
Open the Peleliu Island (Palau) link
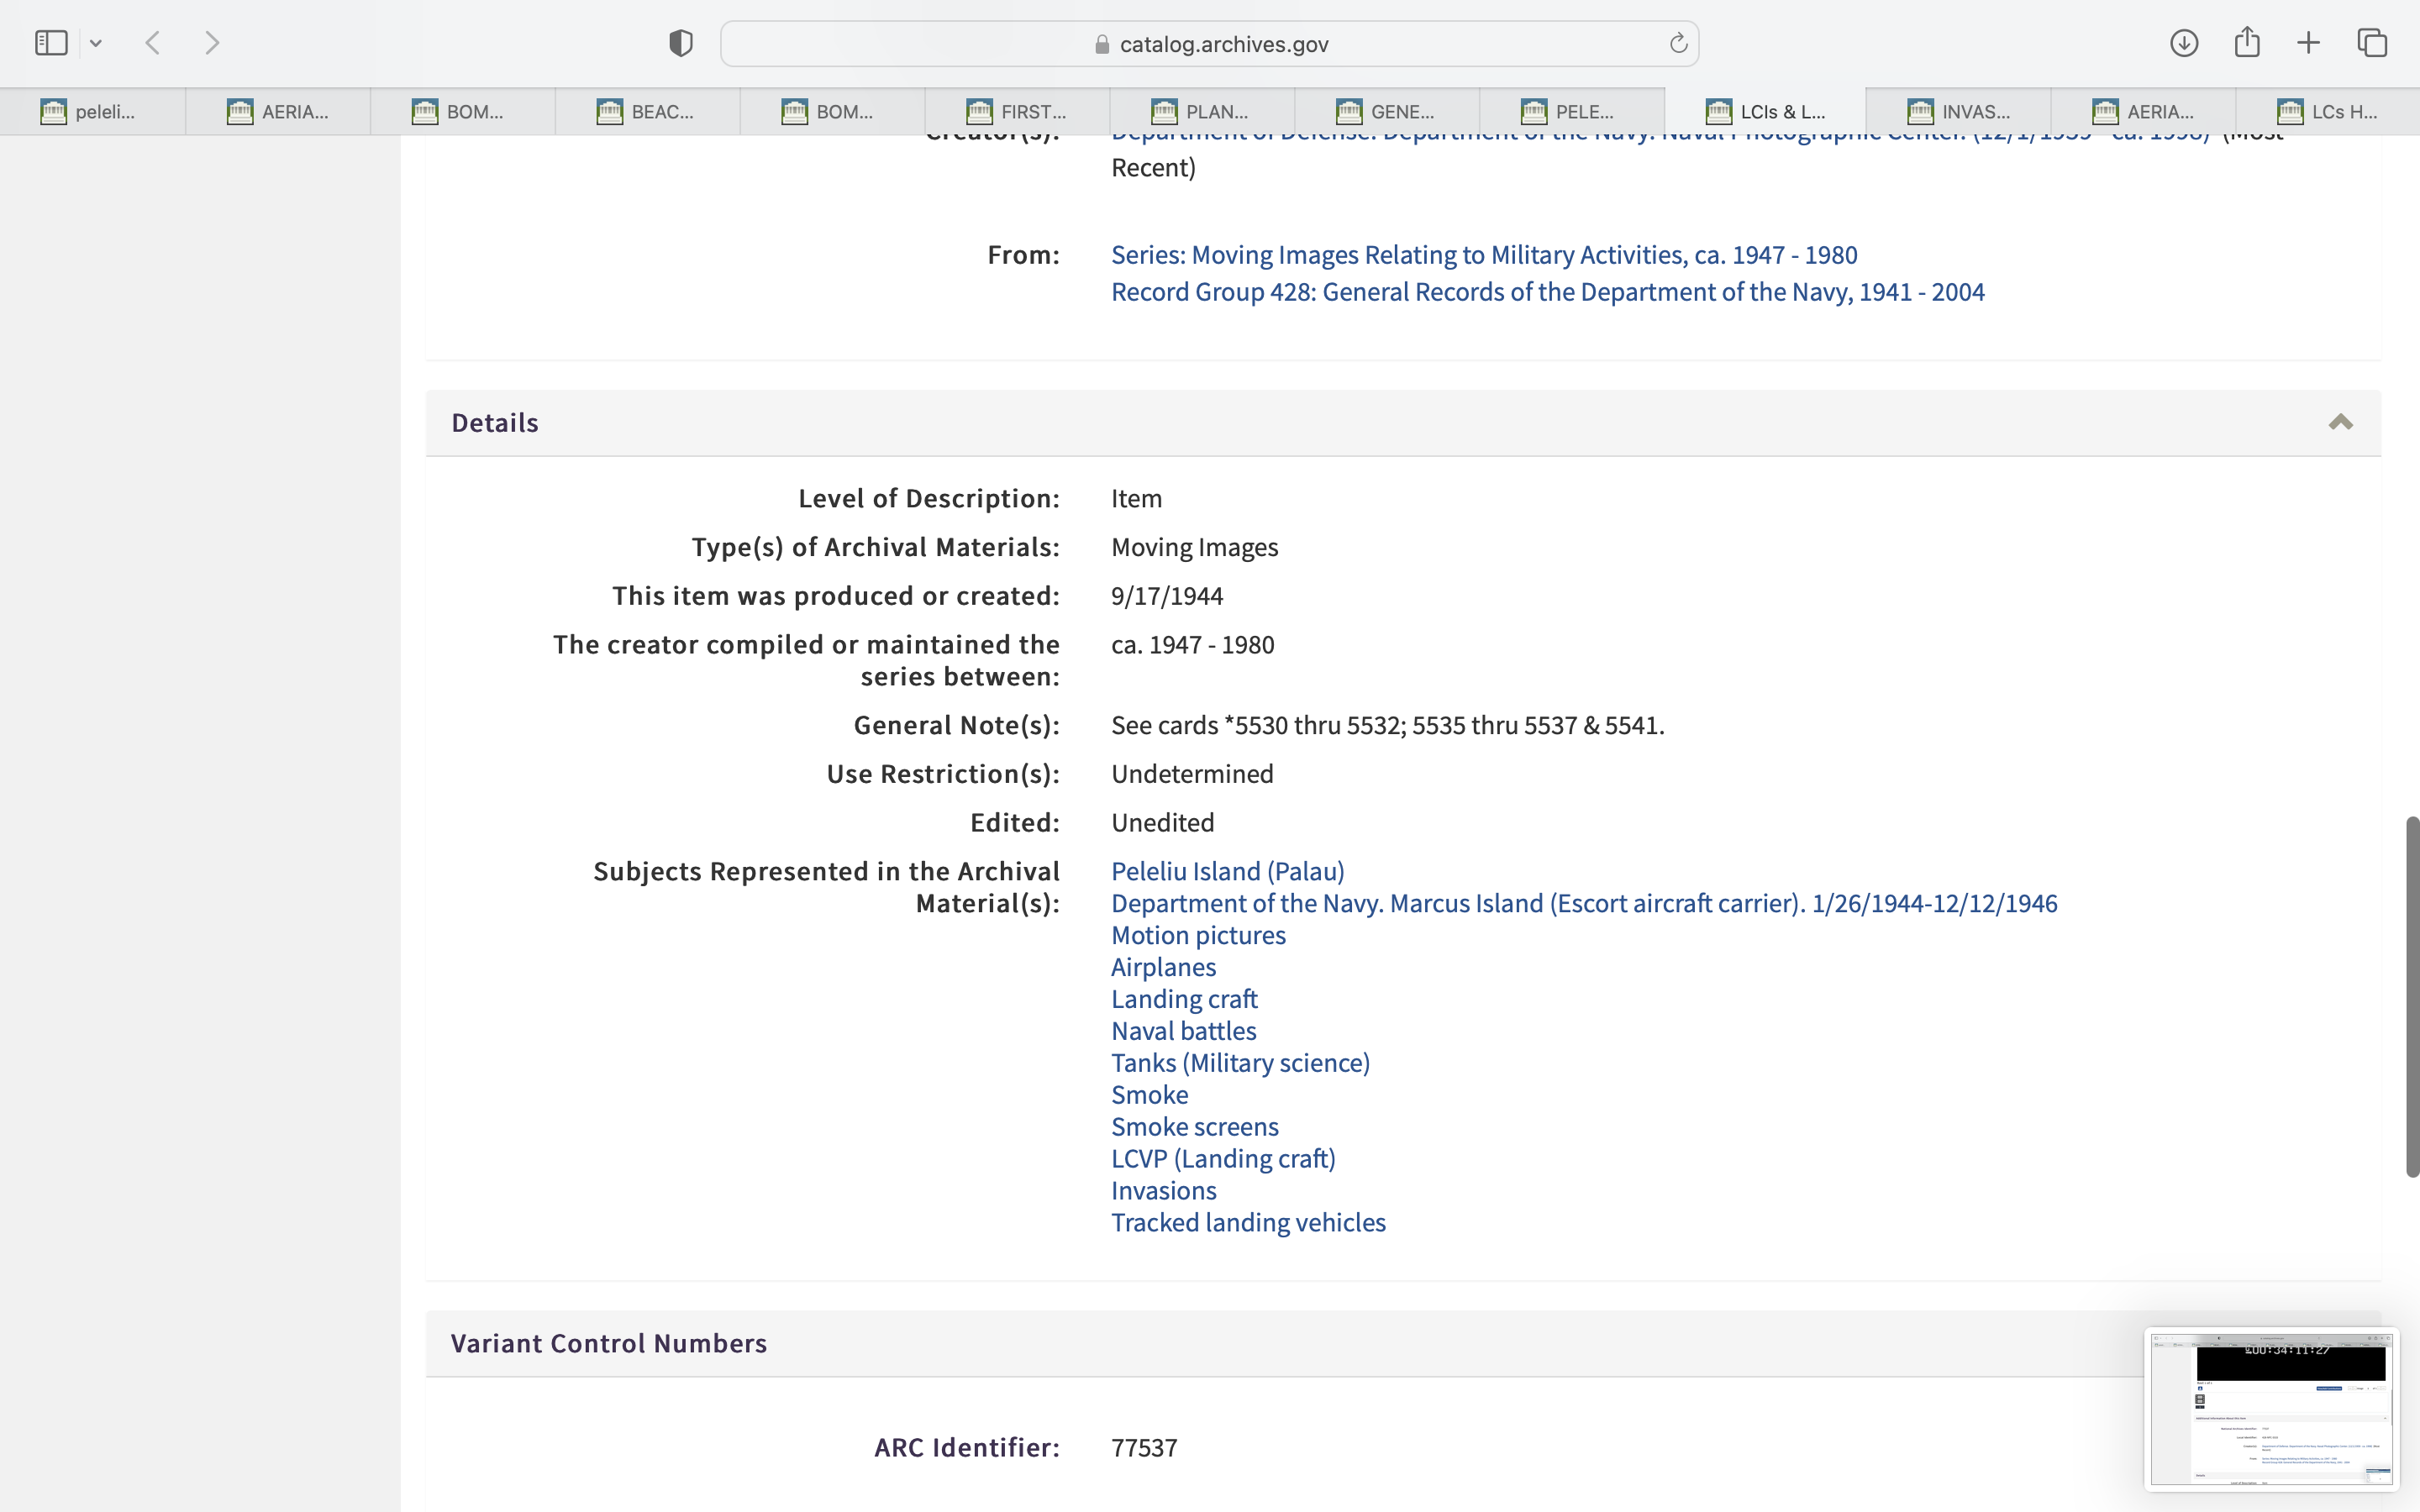[x=1227, y=871]
